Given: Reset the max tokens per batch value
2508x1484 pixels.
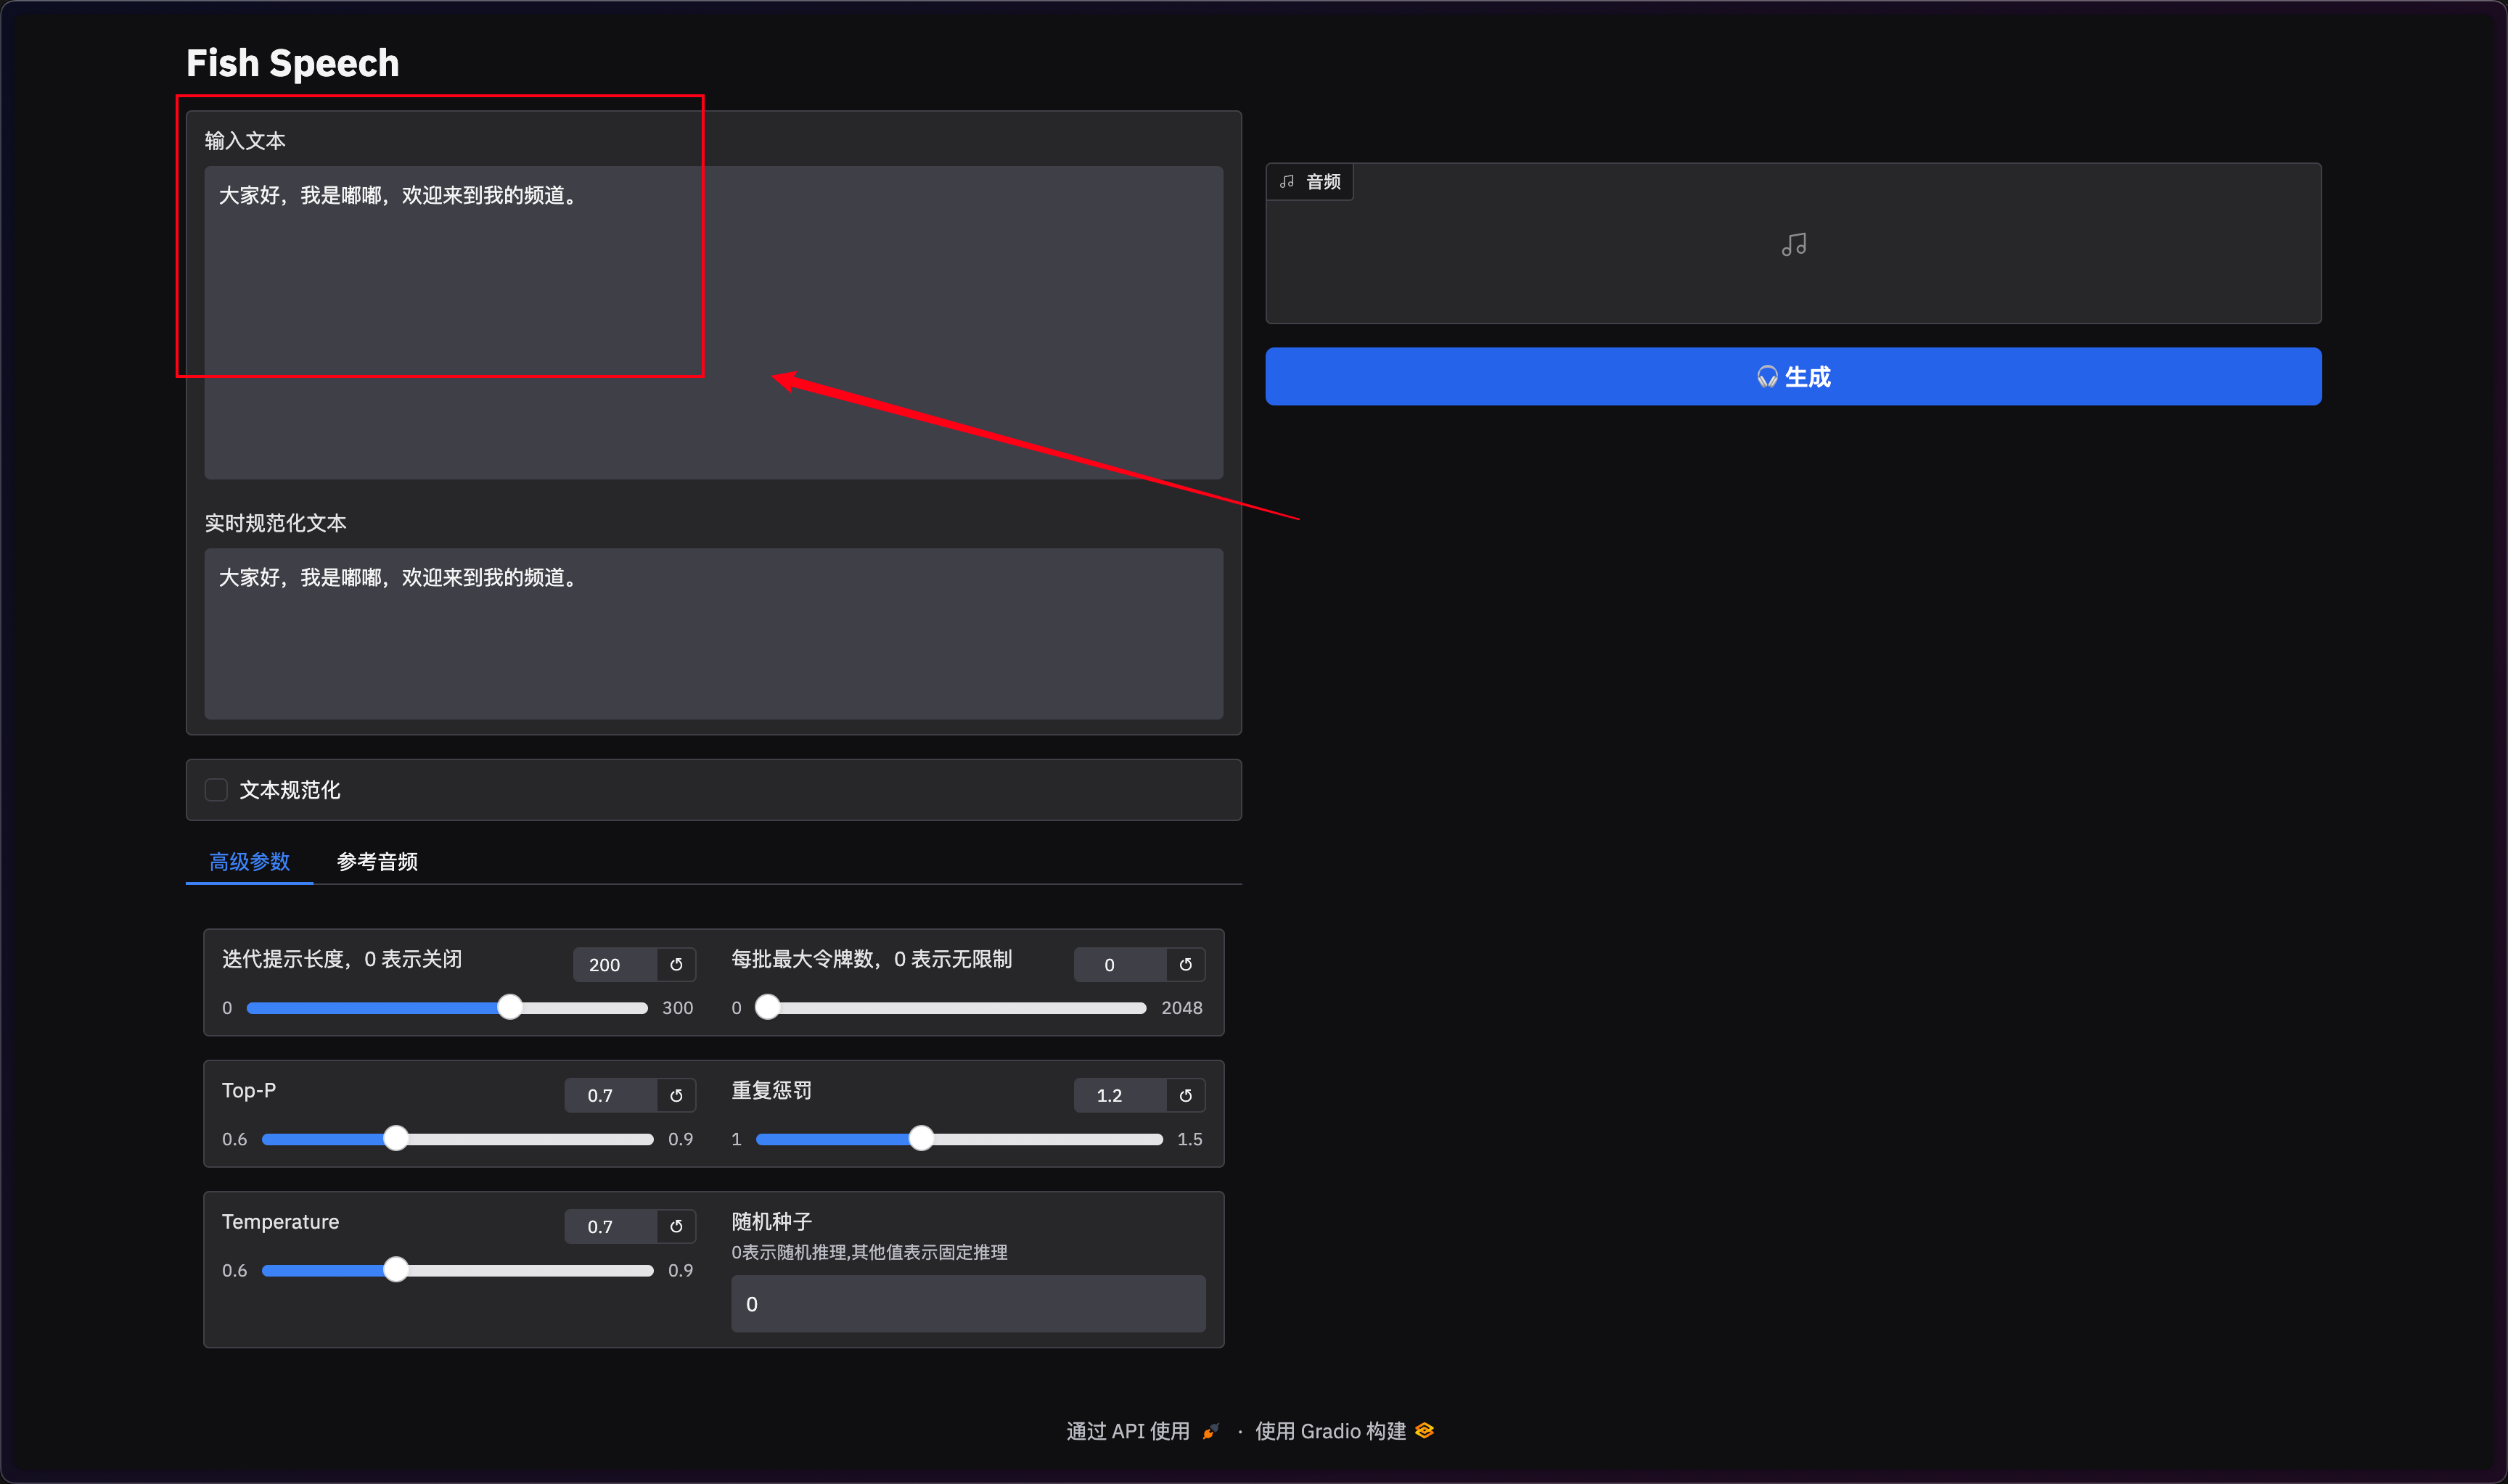Looking at the screenshot, I should coord(1186,965).
